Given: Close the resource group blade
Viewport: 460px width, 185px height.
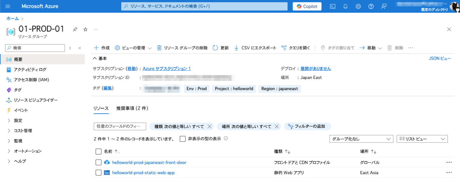Looking at the screenshot, I should (x=449, y=29).
